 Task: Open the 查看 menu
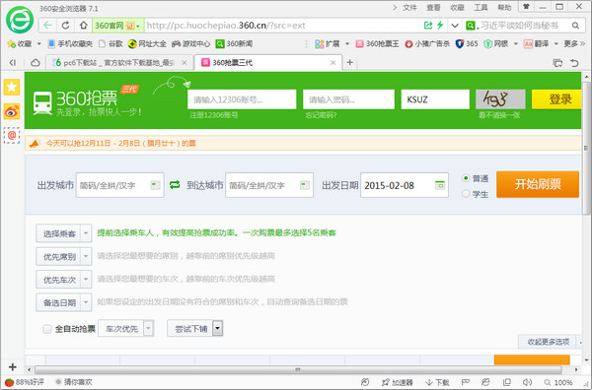click(x=433, y=7)
